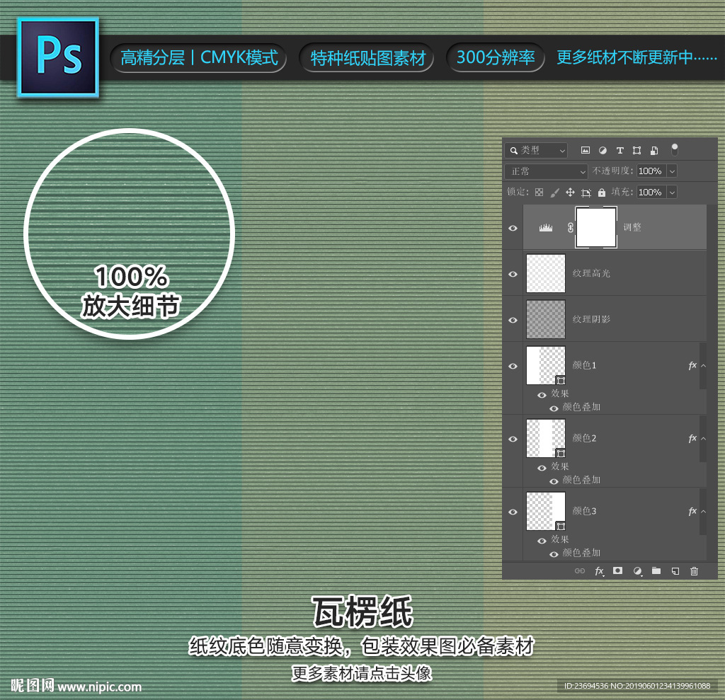
Task: Click 更多素材请点击头像 text
Action: 362,673
